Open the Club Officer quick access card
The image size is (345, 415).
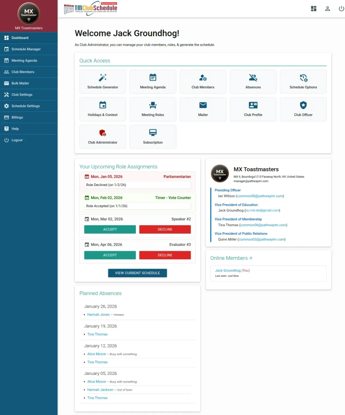pos(303,109)
